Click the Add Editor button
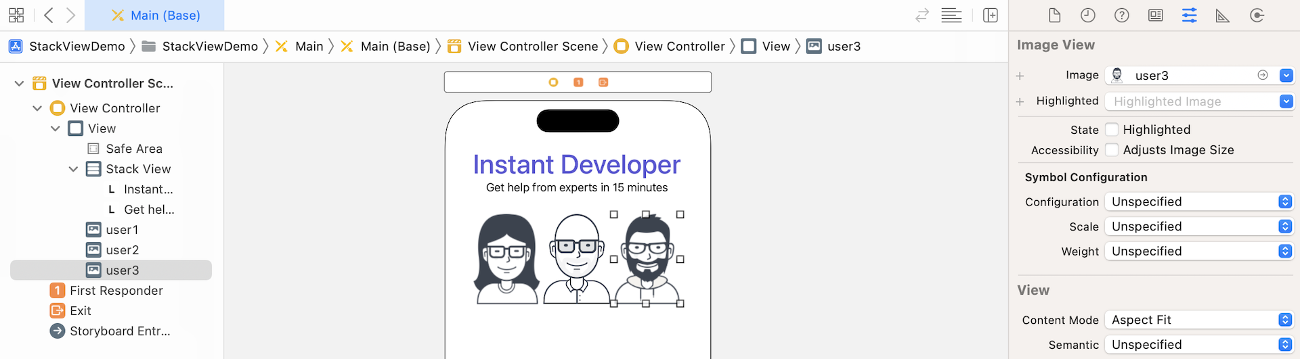 [991, 16]
